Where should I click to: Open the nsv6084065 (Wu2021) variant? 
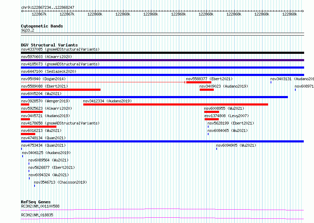coord(228,130)
